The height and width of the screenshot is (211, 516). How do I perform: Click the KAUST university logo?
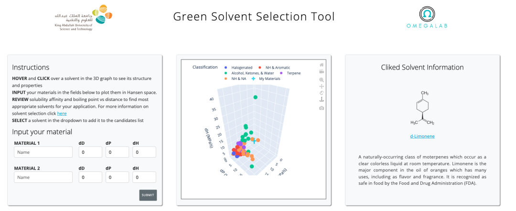[x=84, y=18]
